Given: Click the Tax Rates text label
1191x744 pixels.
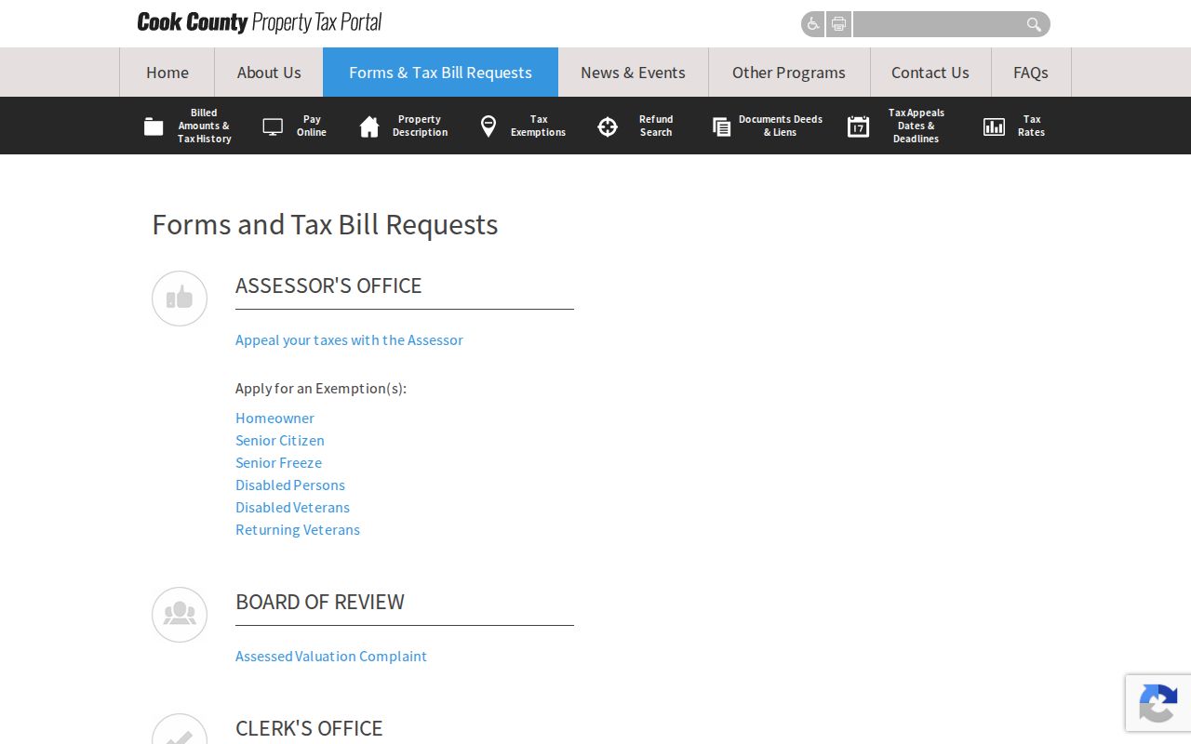Looking at the screenshot, I should [x=1032, y=126].
